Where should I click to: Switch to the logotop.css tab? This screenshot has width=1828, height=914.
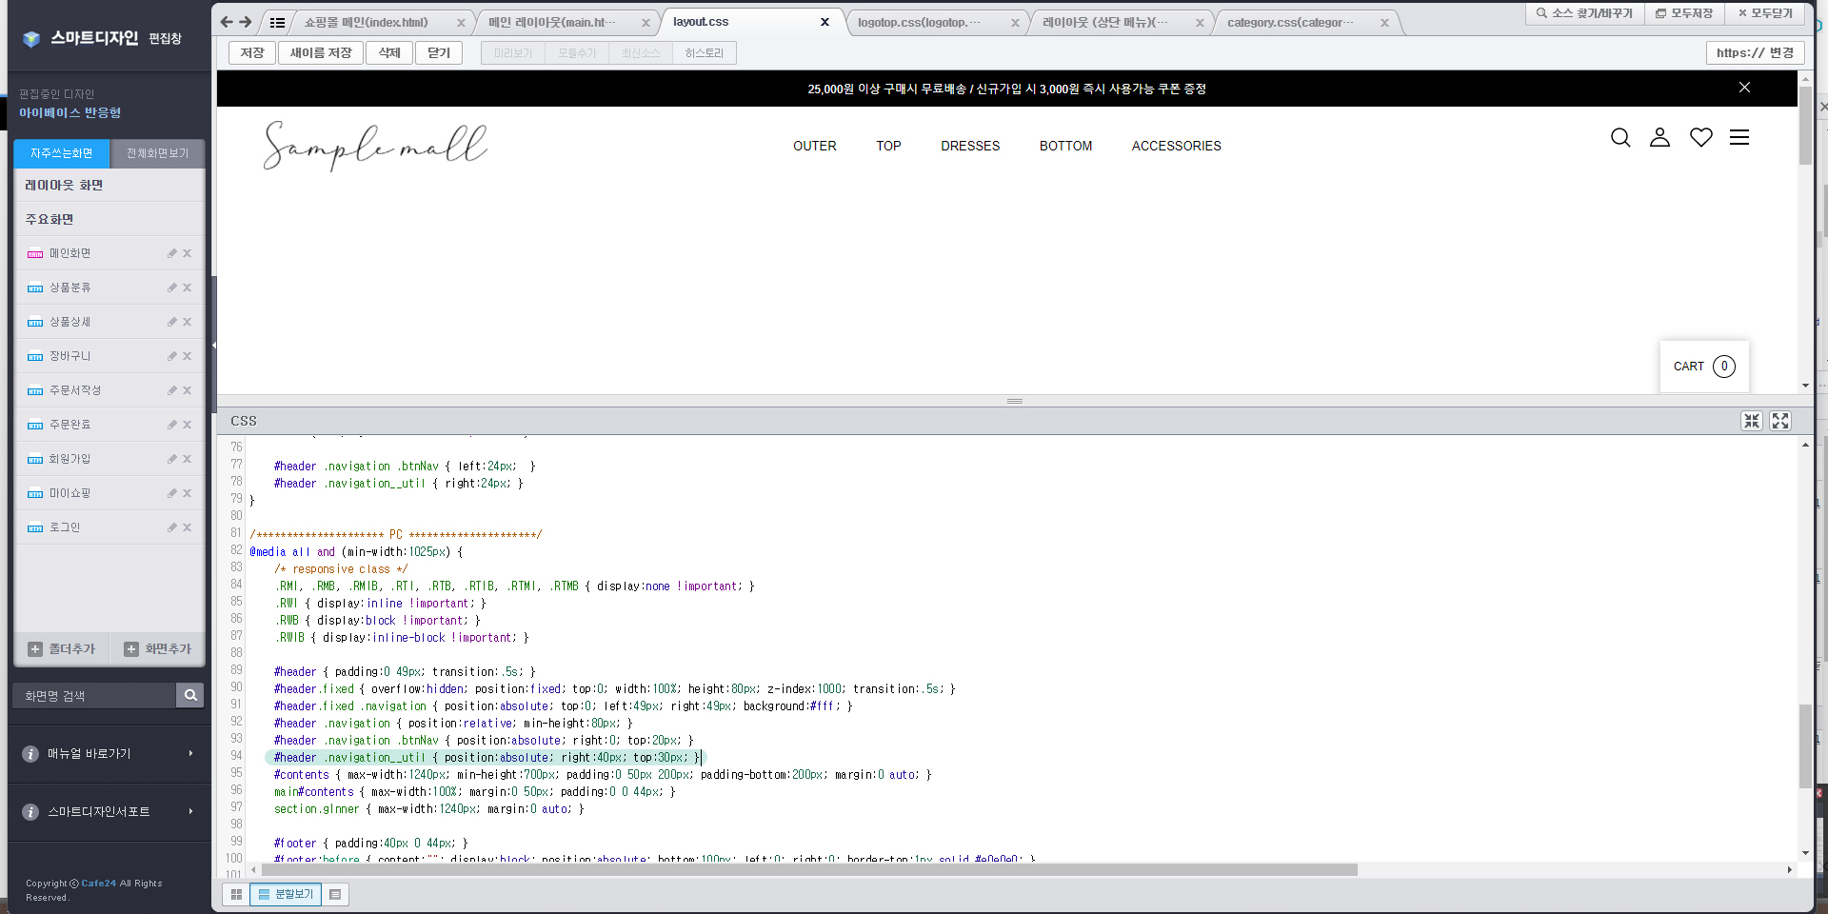coord(918,22)
